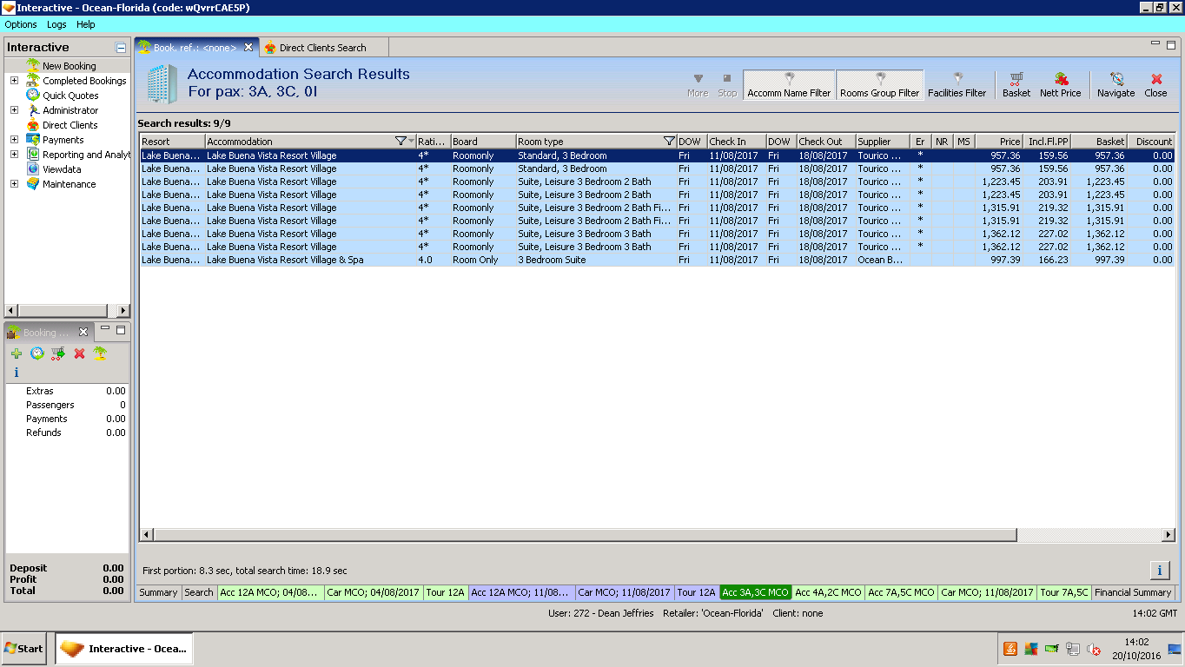
Task: Sort by the Supplier column header
Action: pos(882,142)
